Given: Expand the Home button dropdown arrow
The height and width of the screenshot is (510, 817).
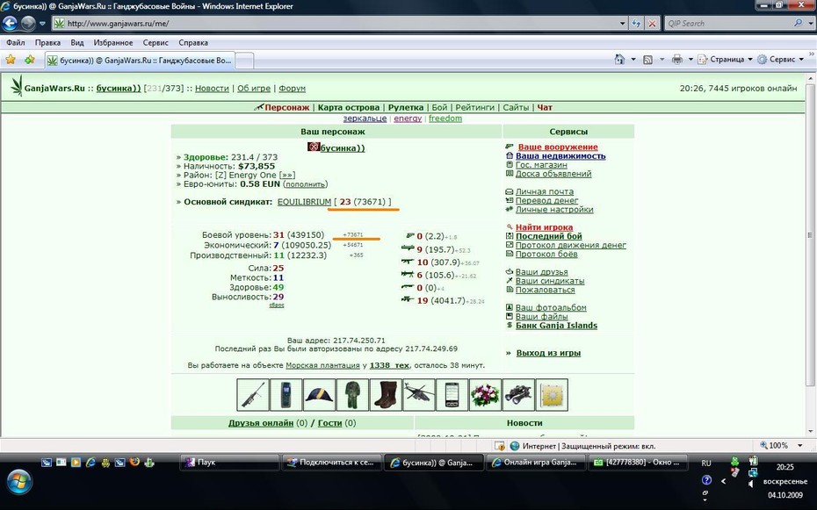Looking at the screenshot, I should coord(633,60).
